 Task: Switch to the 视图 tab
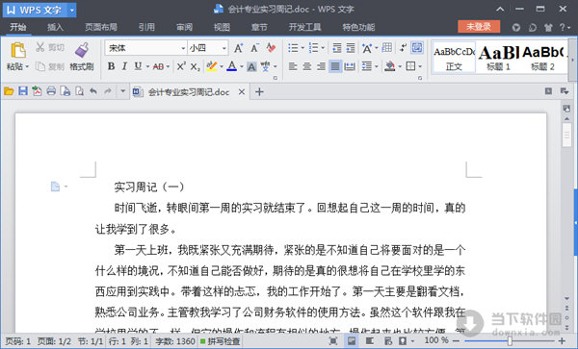(x=222, y=27)
